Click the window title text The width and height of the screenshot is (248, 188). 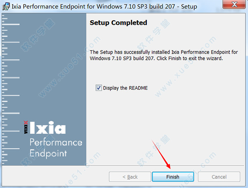tap(104, 7)
